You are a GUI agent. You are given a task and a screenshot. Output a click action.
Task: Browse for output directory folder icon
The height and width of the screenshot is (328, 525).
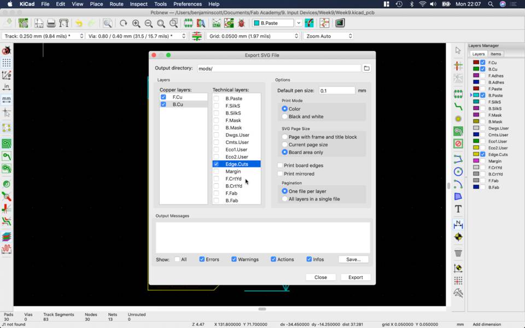click(366, 68)
